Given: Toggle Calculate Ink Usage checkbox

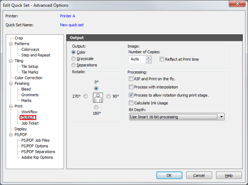Looking at the screenshot, I should (x=131, y=103).
